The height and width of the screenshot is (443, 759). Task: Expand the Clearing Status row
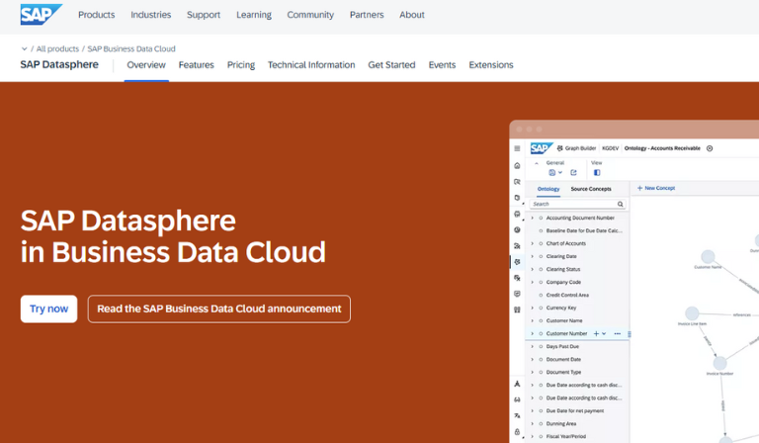point(533,269)
